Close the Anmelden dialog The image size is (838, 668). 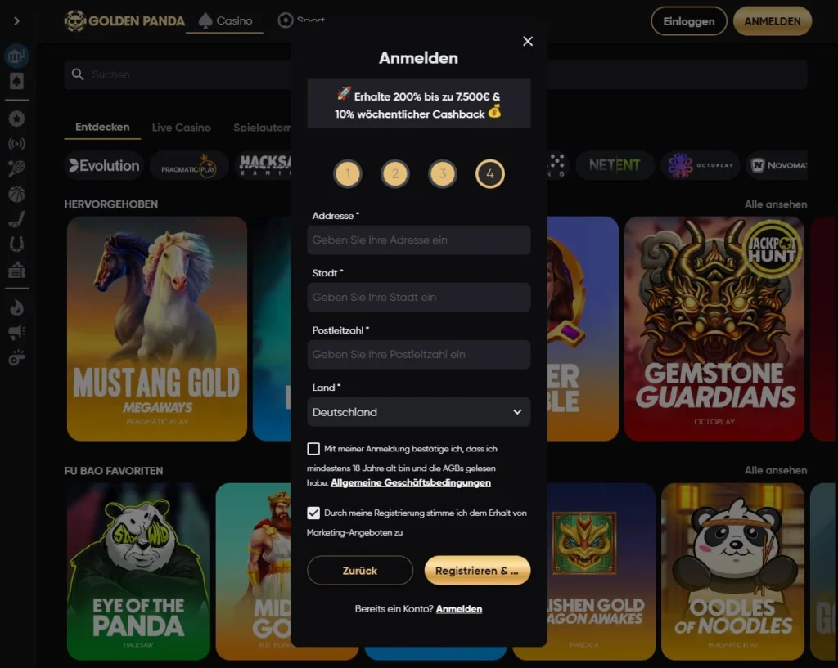point(528,41)
